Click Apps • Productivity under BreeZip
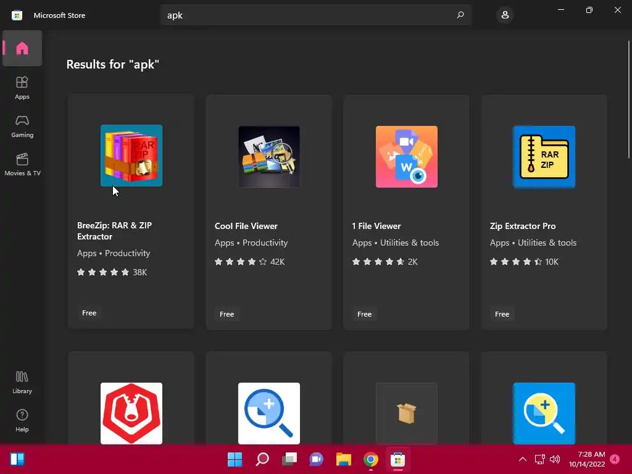632x474 pixels. point(114,253)
